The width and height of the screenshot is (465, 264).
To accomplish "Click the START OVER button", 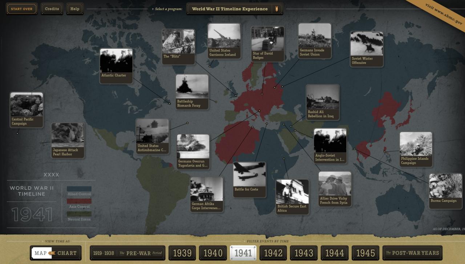I will [22, 9].
